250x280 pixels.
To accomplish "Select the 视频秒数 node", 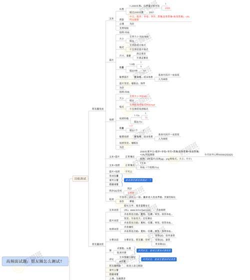I will point(124,118).
